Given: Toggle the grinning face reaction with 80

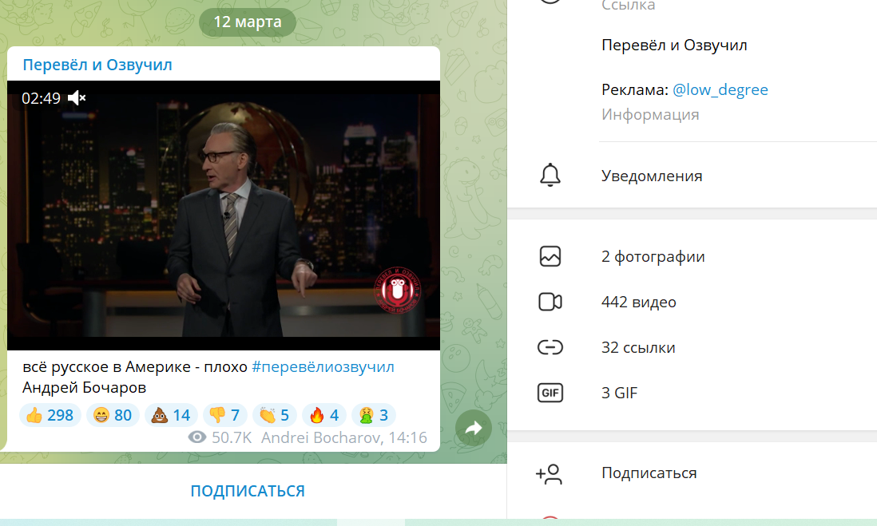Looking at the screenshot, I should (x=113, y=415).
